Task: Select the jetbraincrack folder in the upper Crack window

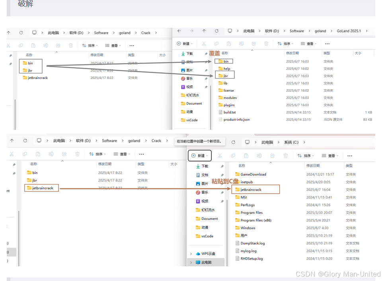Action: [35, 78]
